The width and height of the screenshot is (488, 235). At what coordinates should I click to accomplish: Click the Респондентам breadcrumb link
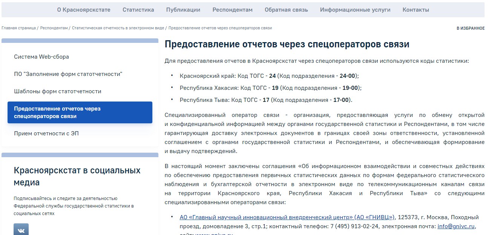pyautogui.click(x=54, y=28)
